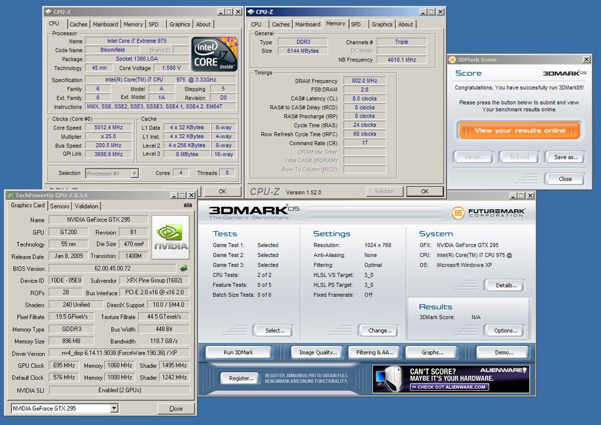Viewport: 601px width, 425px height.
Task: Open the Processor #1 selection dropdown
Action: click(x=134, y=173)
